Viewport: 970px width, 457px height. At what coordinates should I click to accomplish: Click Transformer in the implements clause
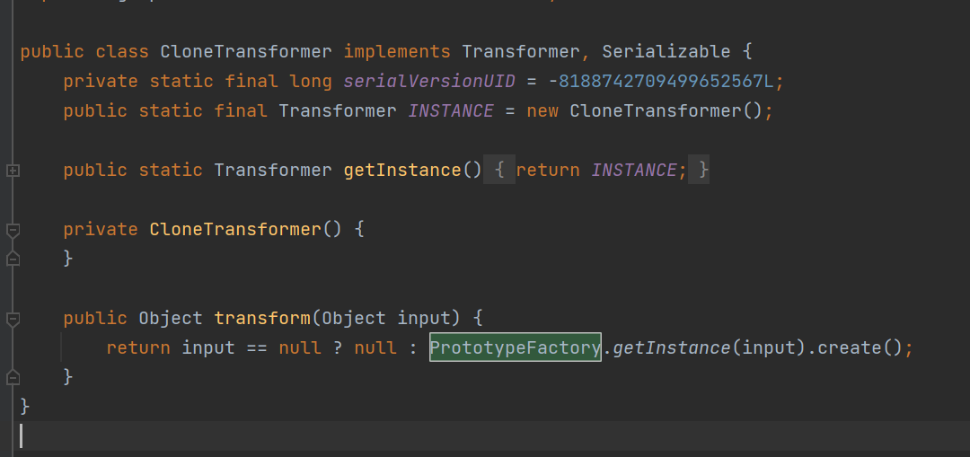coord(520,51)
